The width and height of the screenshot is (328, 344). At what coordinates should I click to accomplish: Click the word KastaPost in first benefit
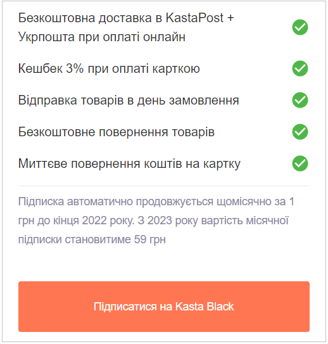194,18
